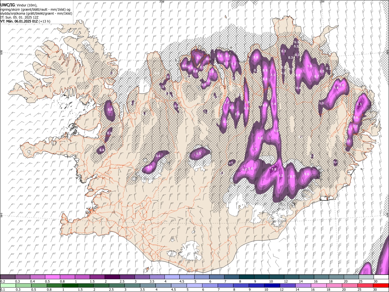Select the pink rain swatch labeled 18
This screenshot has width=389, height=292.
tap(334, 285)
